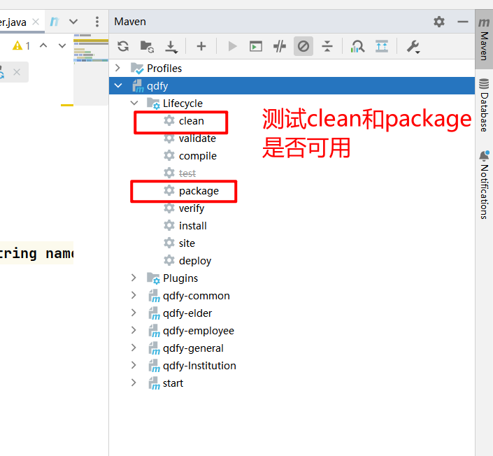Click the package goal gear icon
The height and width of the screenshot is (456, 493).
click(169, 190)
